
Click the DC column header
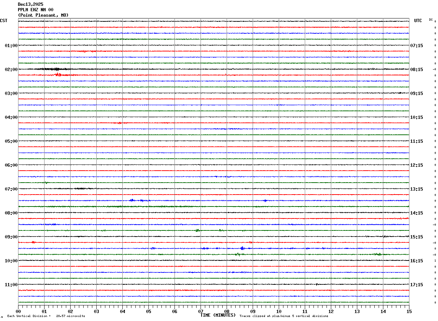(431, 20)
